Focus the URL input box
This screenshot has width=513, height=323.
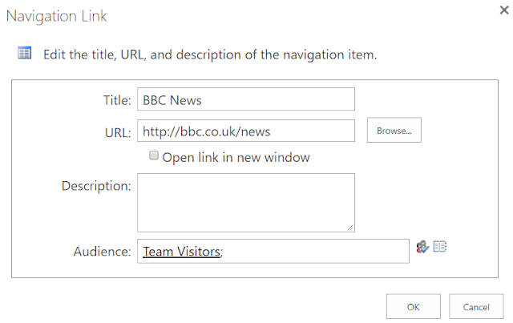(245, 131)
